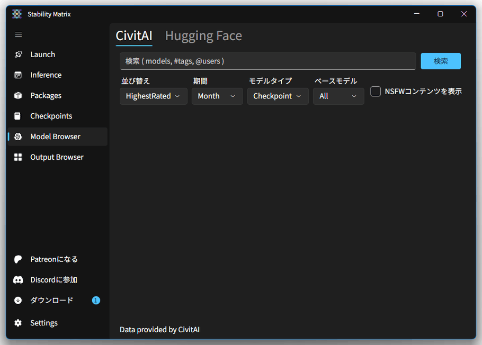Open the ダウンロード downloads panel
Viewport: 482px width, 345px height.
(58, 301)
